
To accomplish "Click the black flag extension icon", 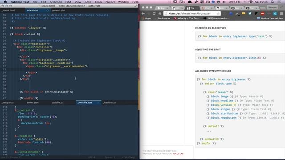I will [x=256, y=13].
